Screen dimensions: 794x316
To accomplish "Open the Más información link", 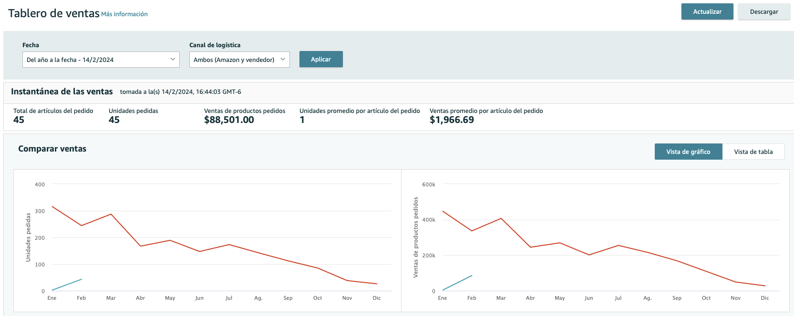I will click(x=124, y=14).
